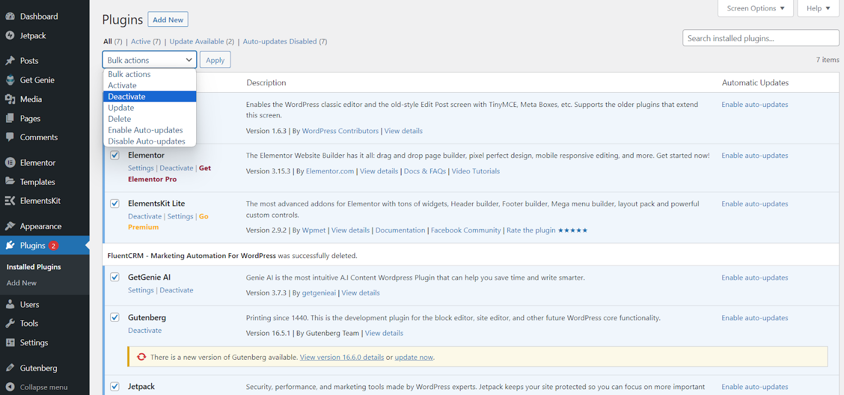Select Disable Auto-updates bulk option
The width and height of the screenshot is (844, 395).
[149, 141]
